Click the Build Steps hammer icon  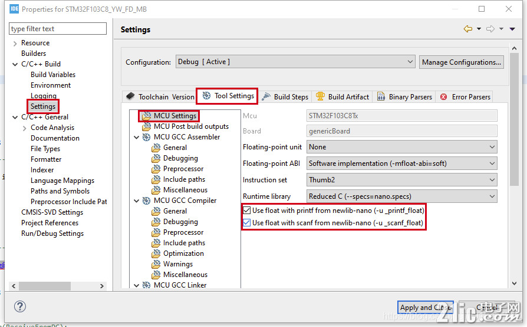266,96
